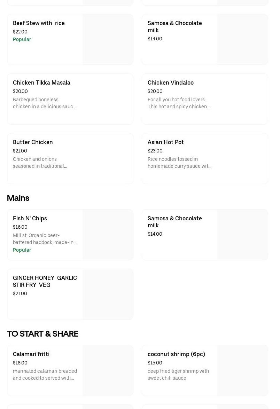Click the Ginger Honey Garlic stir fry thumbnail
This screenshot has width=280, height=409.
coord(108,294)
